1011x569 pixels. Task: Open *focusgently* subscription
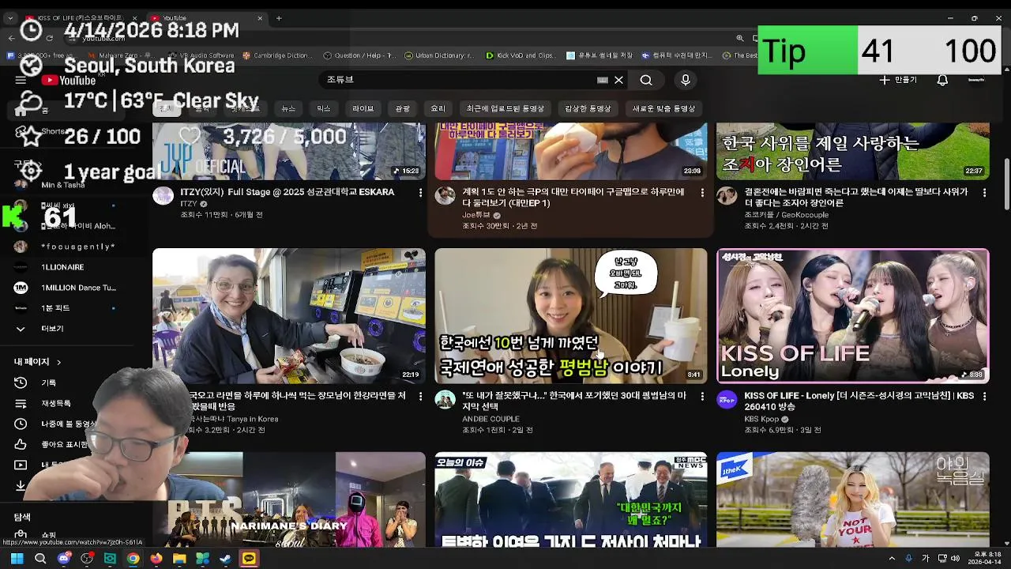pos(77,247)
